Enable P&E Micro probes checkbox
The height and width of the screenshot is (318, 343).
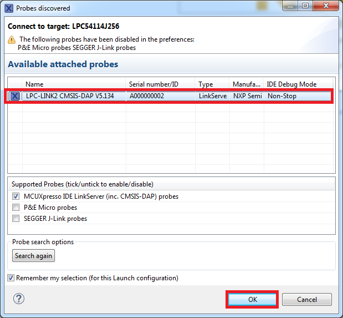click(x=16, y=208)
